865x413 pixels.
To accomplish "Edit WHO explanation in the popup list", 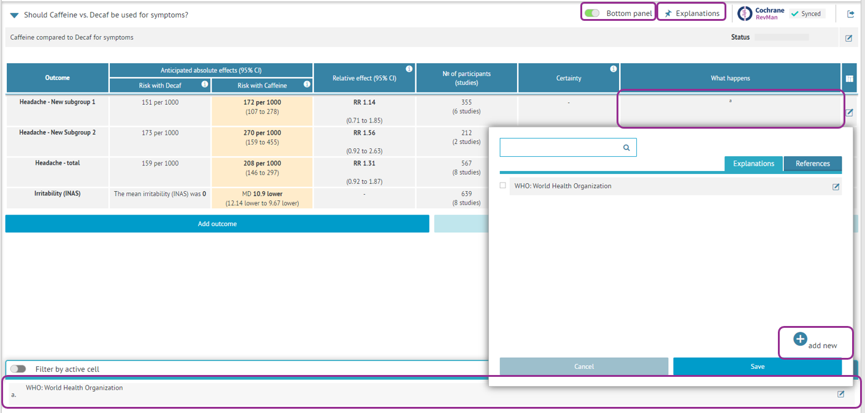I will point(836,187).
